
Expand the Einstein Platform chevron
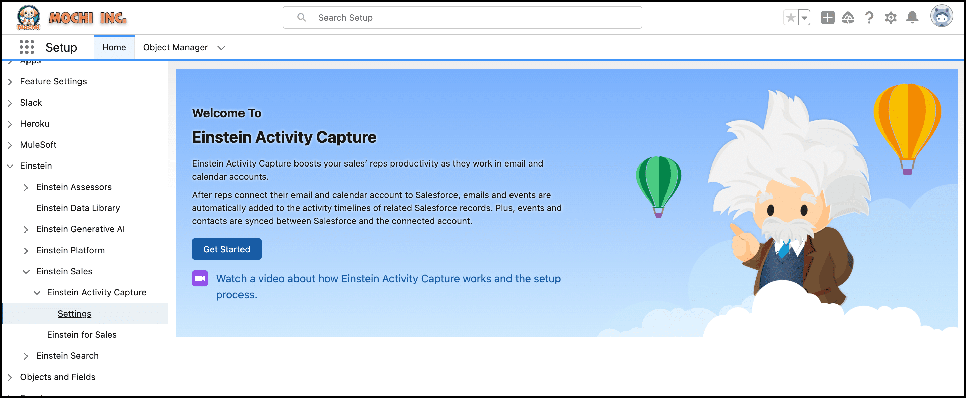(x=26, y=251)
